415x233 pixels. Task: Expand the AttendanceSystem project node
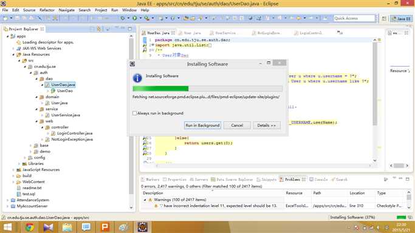coord(7,200)
